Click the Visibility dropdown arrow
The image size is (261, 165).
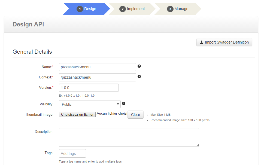118,104
